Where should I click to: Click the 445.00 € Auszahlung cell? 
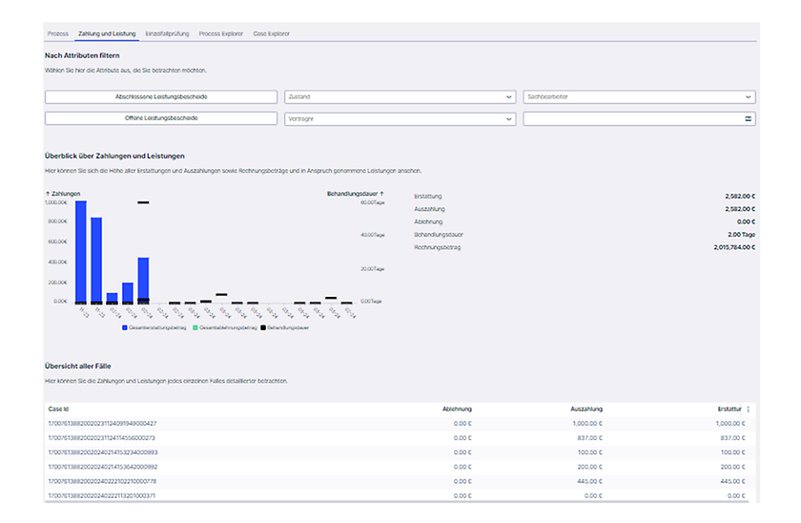click(589, 481)
